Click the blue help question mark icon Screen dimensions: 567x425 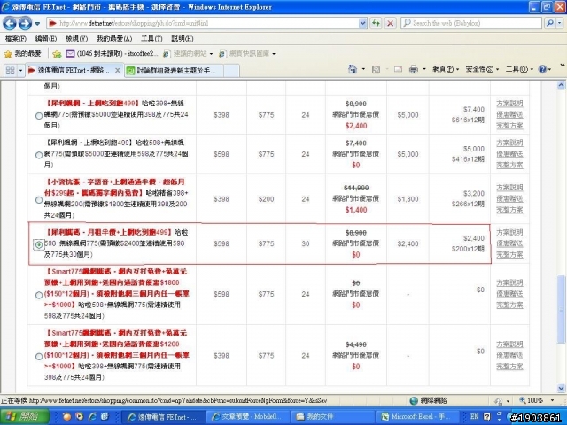pyautogui.click(x=542, y=69)
